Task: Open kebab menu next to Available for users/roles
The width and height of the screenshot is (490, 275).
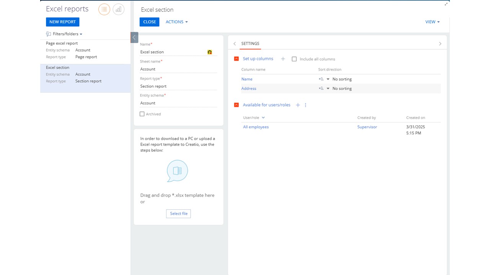Action: point(305,105)
